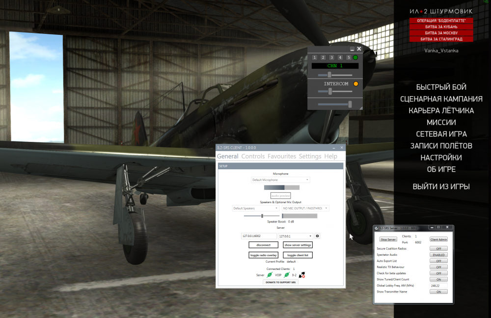Open НАСТРОЙКИ game menu item
This screenshot has width=491, height=318.
point(441,158)
